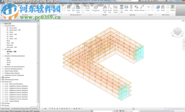Open the South elevation view
185x112 pixels.
(x=8, y=62)
